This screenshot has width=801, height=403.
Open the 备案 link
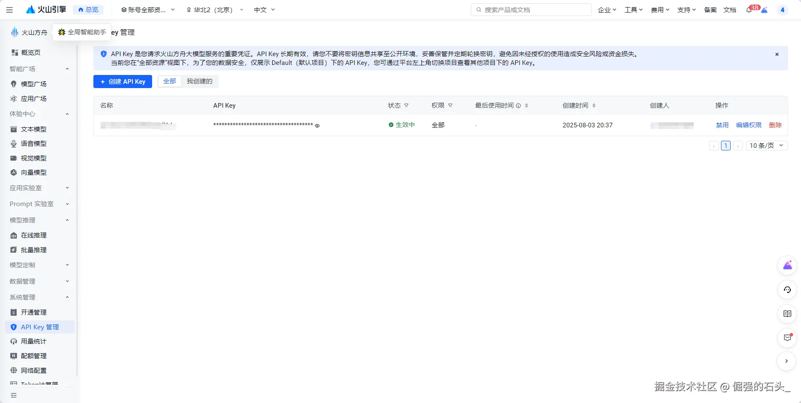710,10
